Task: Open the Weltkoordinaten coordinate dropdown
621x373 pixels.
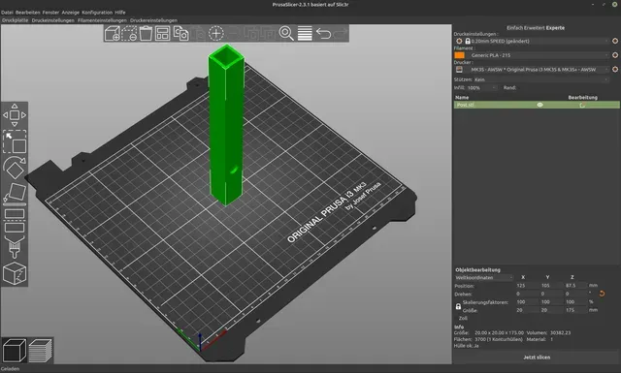Action: click(x=484, y=278)
